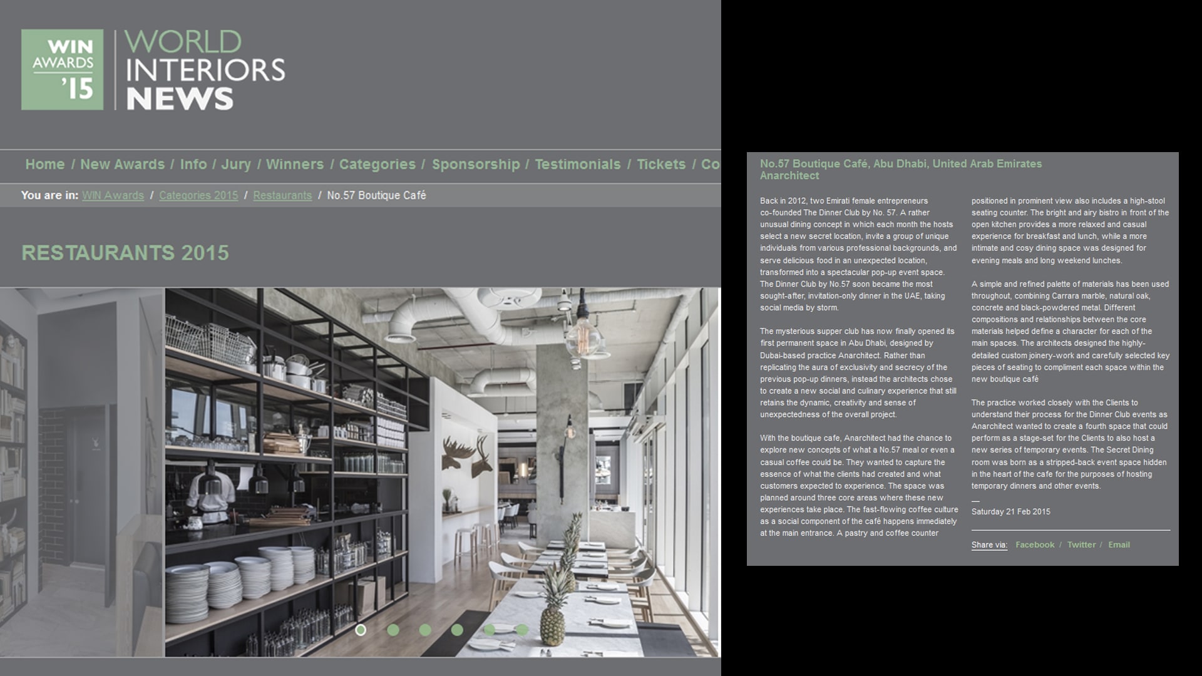This screenshot has width=1202, height=676.
Task: Select the second slideshow dot indicator
Action: 393,630
